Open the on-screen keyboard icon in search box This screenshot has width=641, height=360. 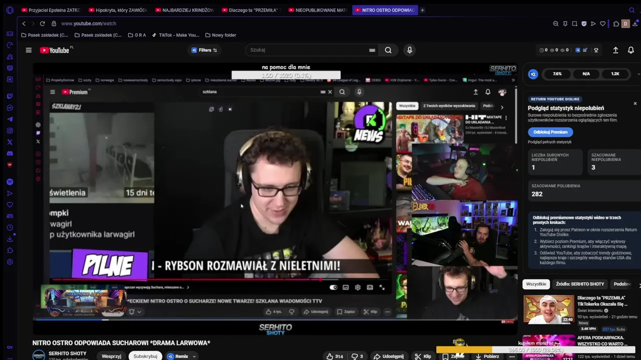pyautogui.click(x=372, y=50)
